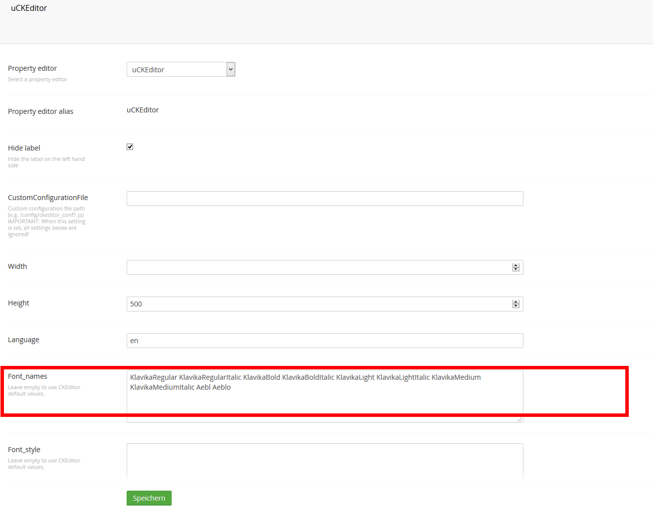Click the CustomConfigurationFile label
This screenshot has width=653, height=508.
click(48, 198)
